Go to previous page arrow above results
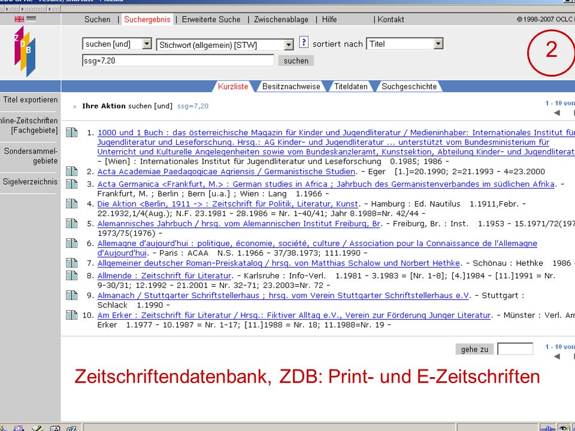575x431 pixels. tap(557, 113)
